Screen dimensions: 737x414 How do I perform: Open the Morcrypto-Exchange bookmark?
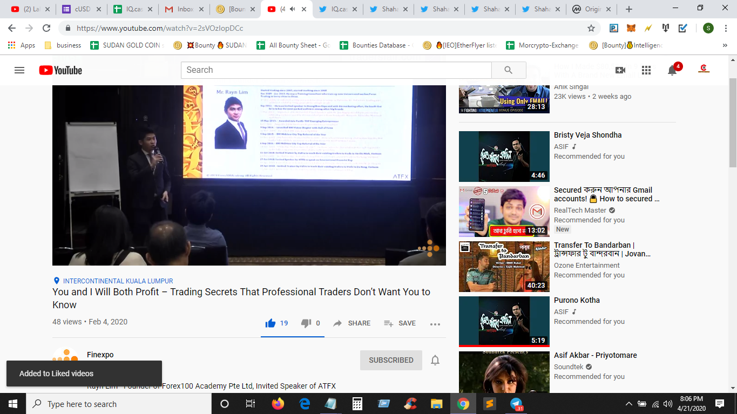pyautogui.click(x=543, y=45)
